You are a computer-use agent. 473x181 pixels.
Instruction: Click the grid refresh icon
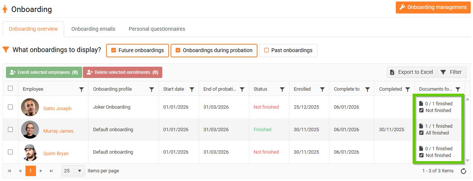coord(463,171)
